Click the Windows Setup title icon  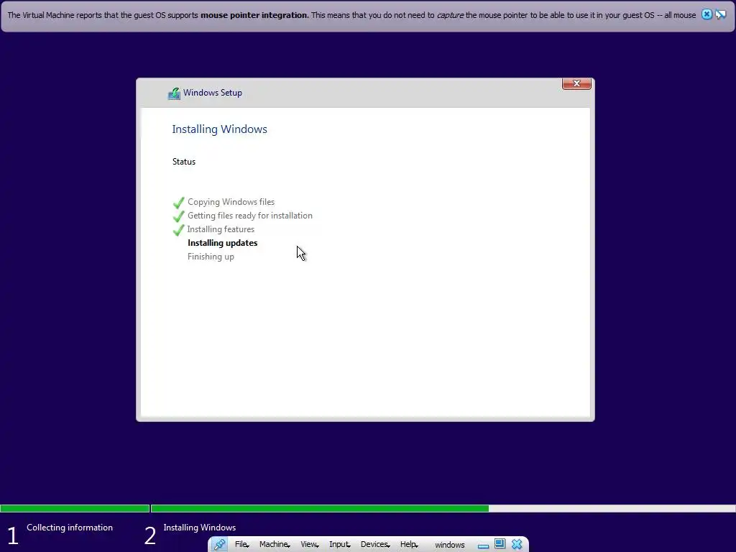(x=174, y=93)
